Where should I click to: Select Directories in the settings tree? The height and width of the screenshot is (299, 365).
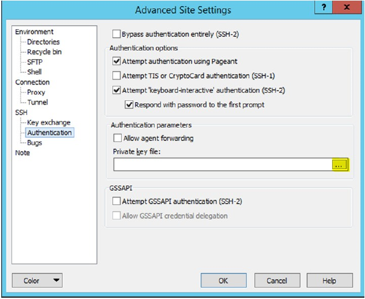[x=43, y=42]
